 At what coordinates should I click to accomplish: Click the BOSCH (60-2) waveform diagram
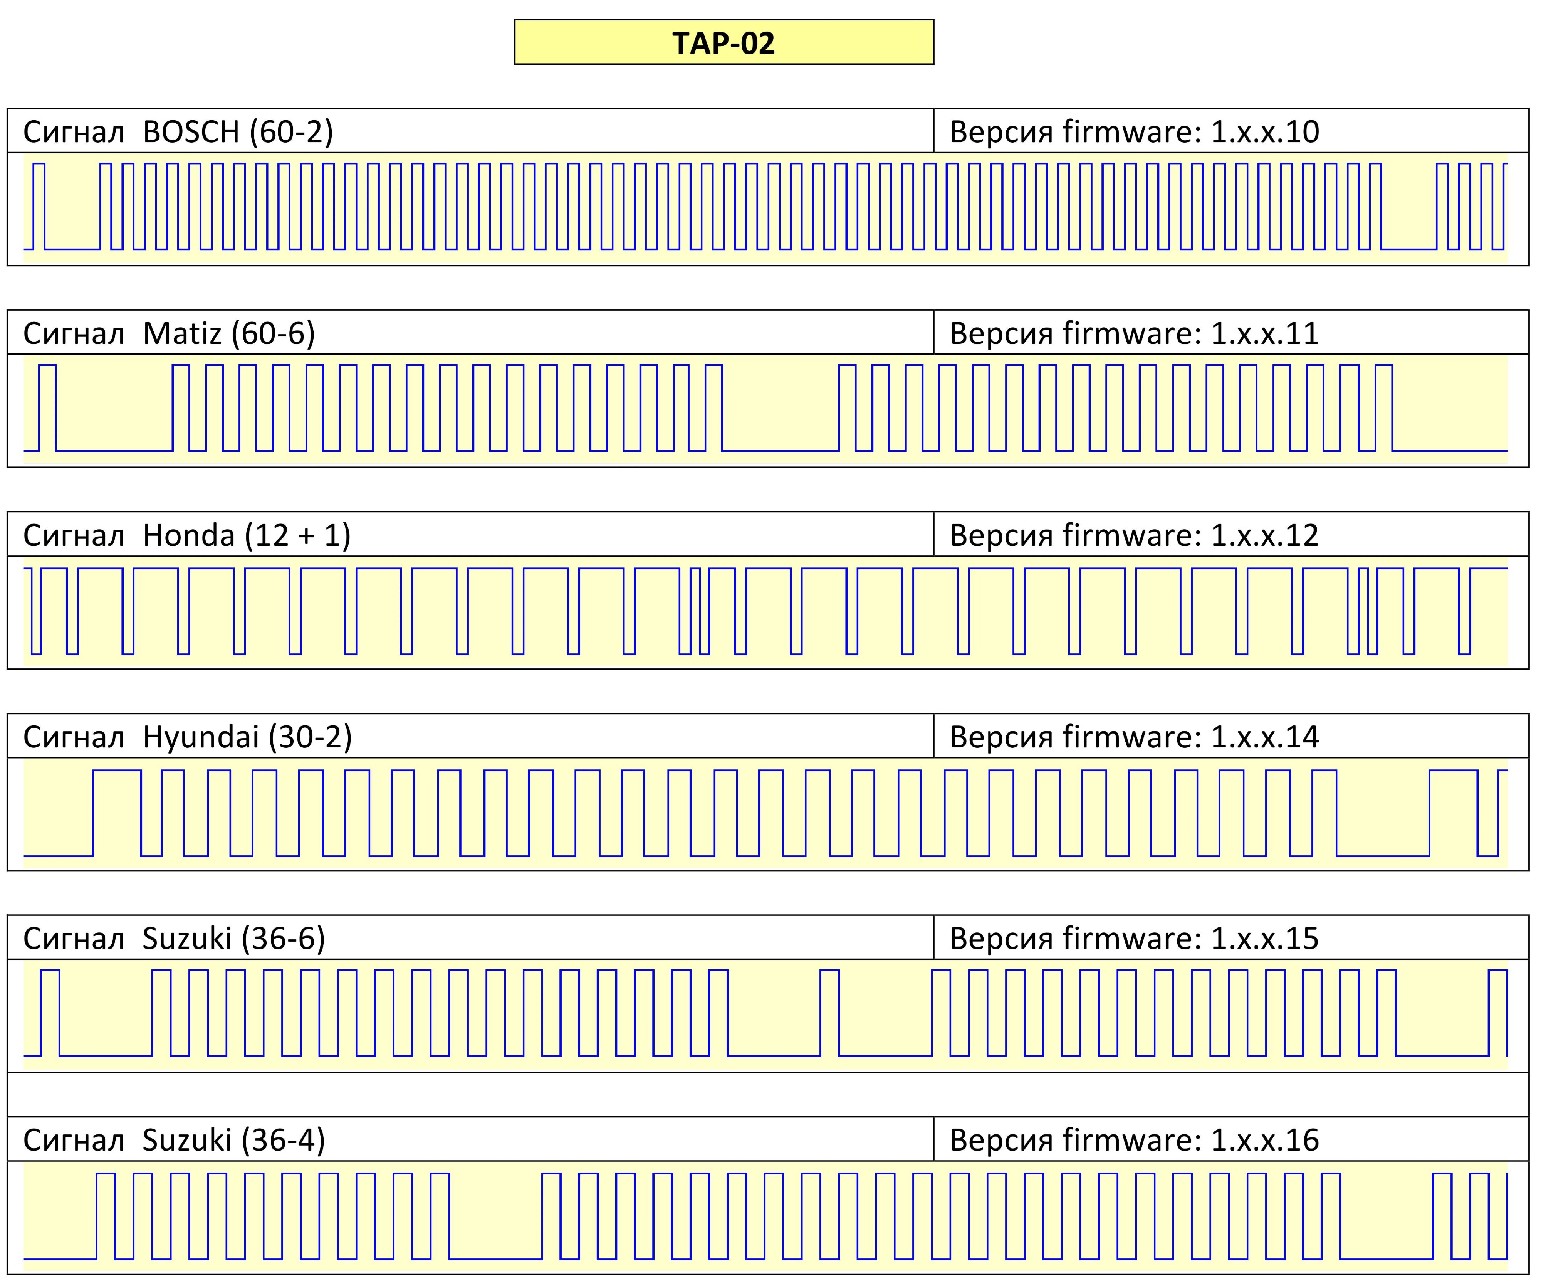(x=765, y=209)
